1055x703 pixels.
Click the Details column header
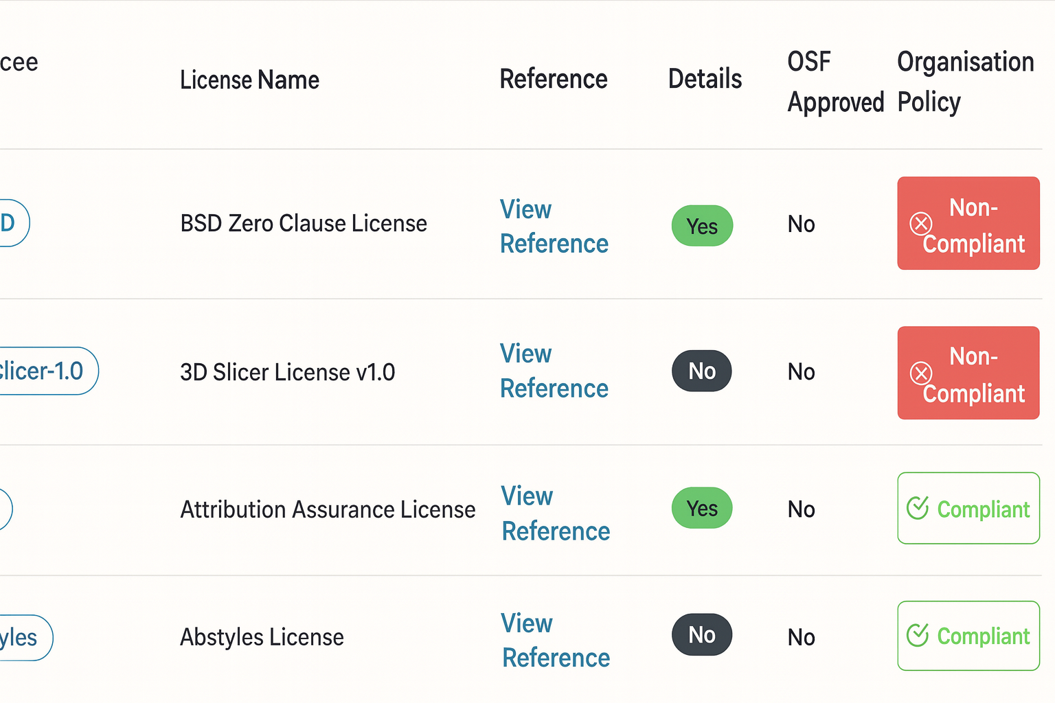(705, 79)
